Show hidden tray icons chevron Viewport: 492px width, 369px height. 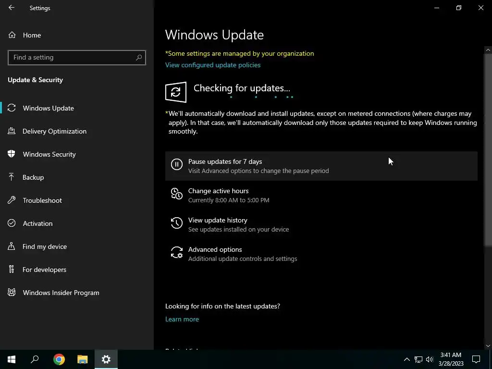click(x=406, y=359)
